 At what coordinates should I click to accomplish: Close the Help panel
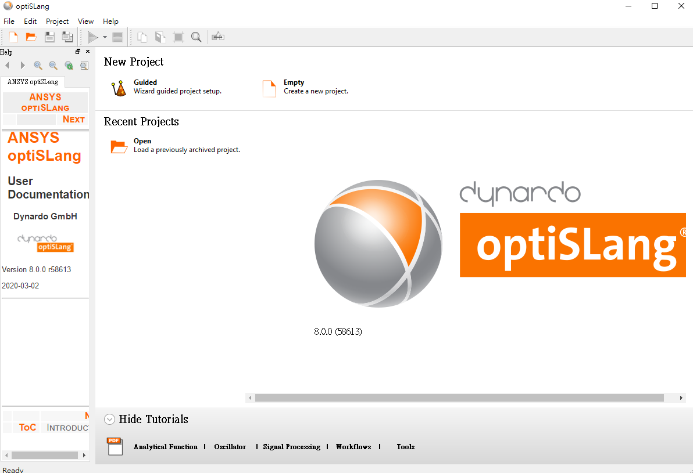[x=88, y=52]
